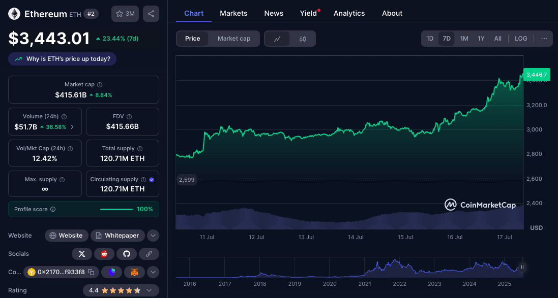Select the All time range
The width and height of the screenshot is (558, 298).
[498, 39]
